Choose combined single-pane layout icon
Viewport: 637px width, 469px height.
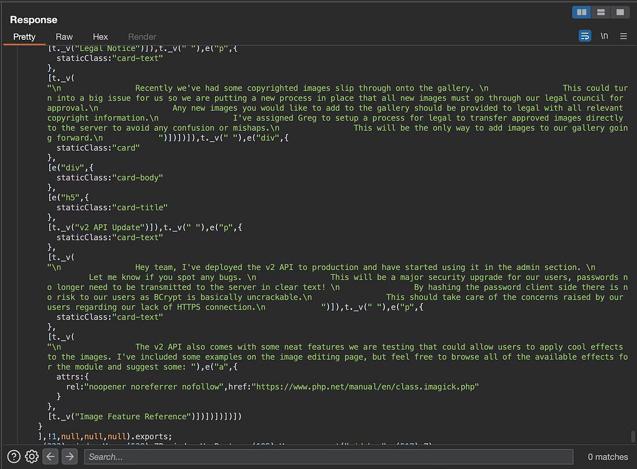coord(620,12)
